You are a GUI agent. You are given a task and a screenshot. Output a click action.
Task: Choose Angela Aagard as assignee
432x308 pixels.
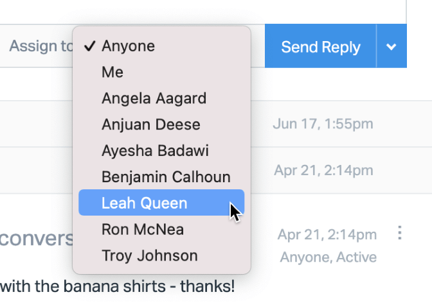[154, 98]
